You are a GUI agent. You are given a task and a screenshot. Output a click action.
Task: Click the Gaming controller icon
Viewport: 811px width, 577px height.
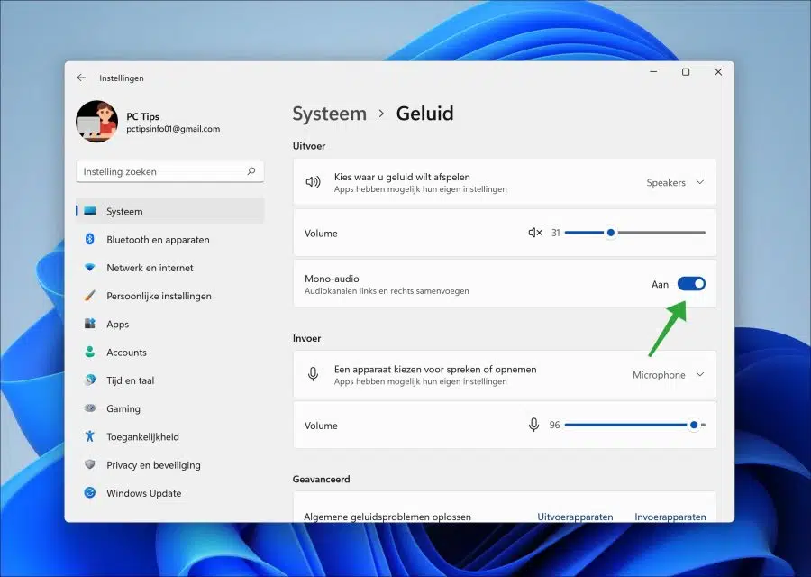[x=90, y=408]
